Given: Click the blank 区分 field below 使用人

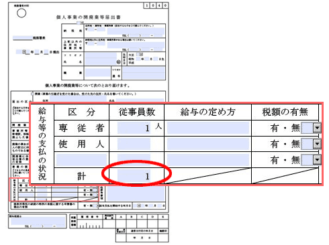Looking at the screenshot, I should pyautogui.click(x=81, y=160).
